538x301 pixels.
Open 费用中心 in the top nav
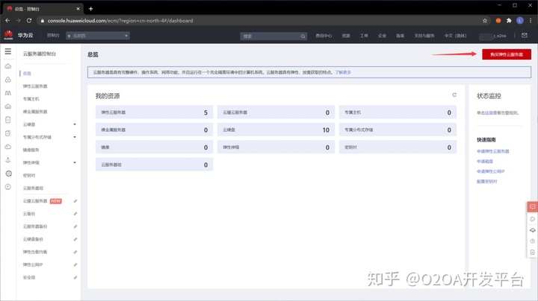click(x=324, y=36)
